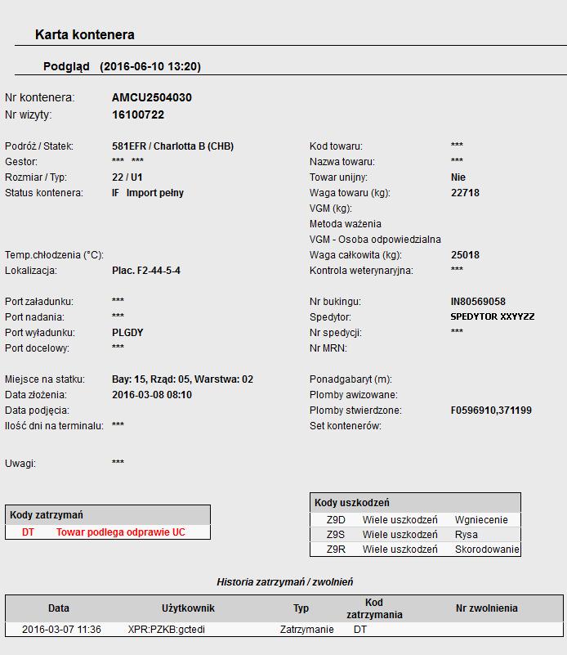This screenshot has height=655, width=567.
Task: Select type cell Zatrzymanie
Action: click(x=306, y=630)
